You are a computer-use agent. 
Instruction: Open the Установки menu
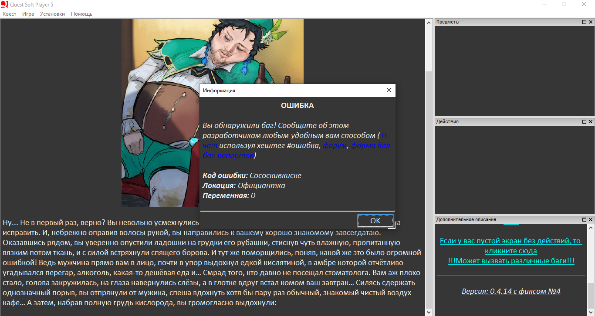52,14
